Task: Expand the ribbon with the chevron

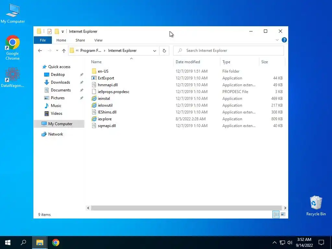Action: pyautogui.click(x=277, y=40)
